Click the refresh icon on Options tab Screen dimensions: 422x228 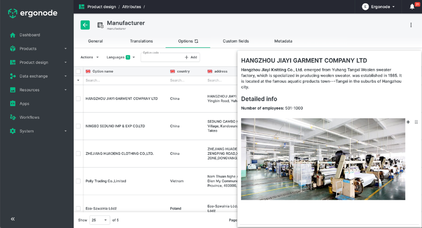point(196,41)
